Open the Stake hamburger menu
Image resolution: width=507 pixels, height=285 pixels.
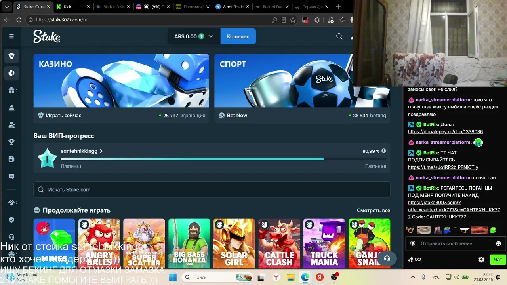[x=11, y=36]
